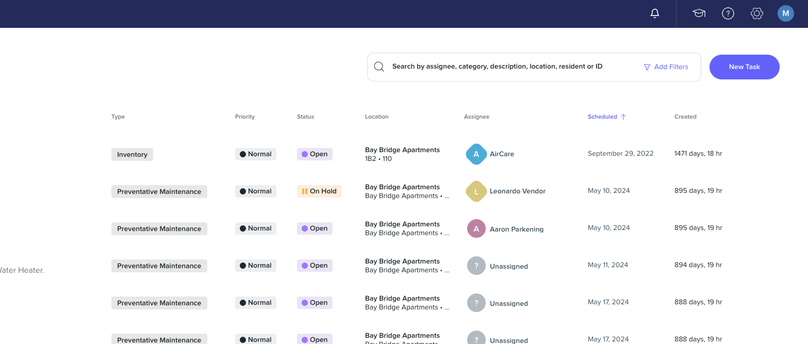Click the AirCare assignee avatar

pyautogui.click(x=476, y=154)
